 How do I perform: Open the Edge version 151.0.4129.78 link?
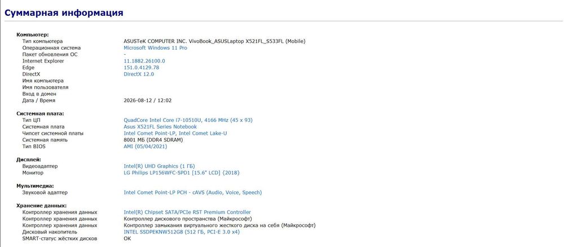(x=142, y=68)
